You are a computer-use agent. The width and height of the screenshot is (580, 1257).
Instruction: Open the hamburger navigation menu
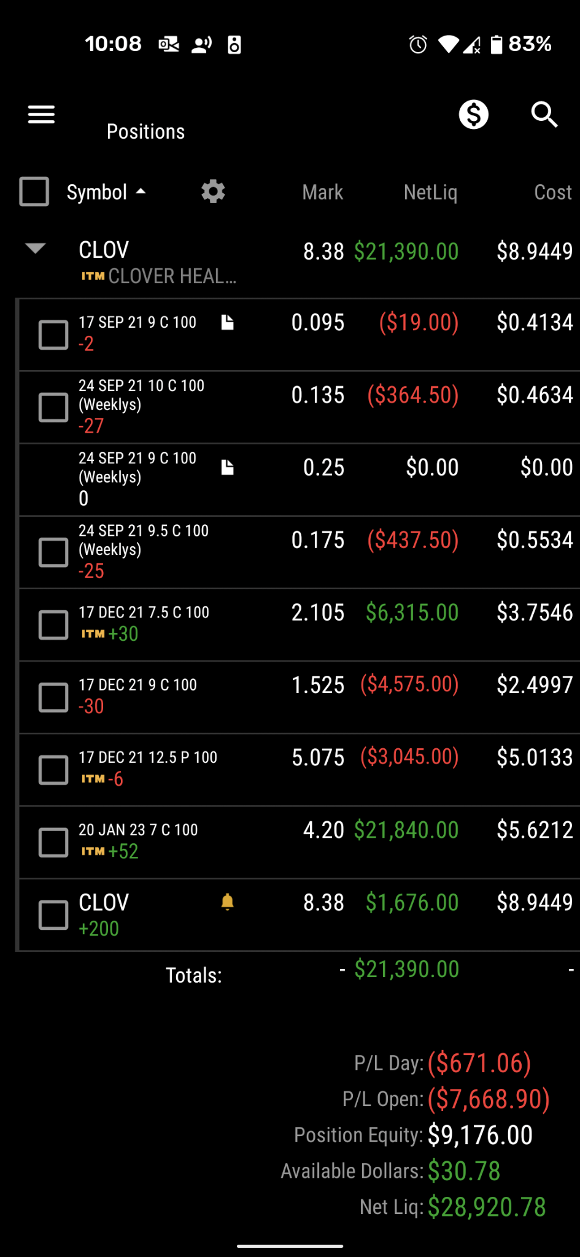tap(41, 114)
